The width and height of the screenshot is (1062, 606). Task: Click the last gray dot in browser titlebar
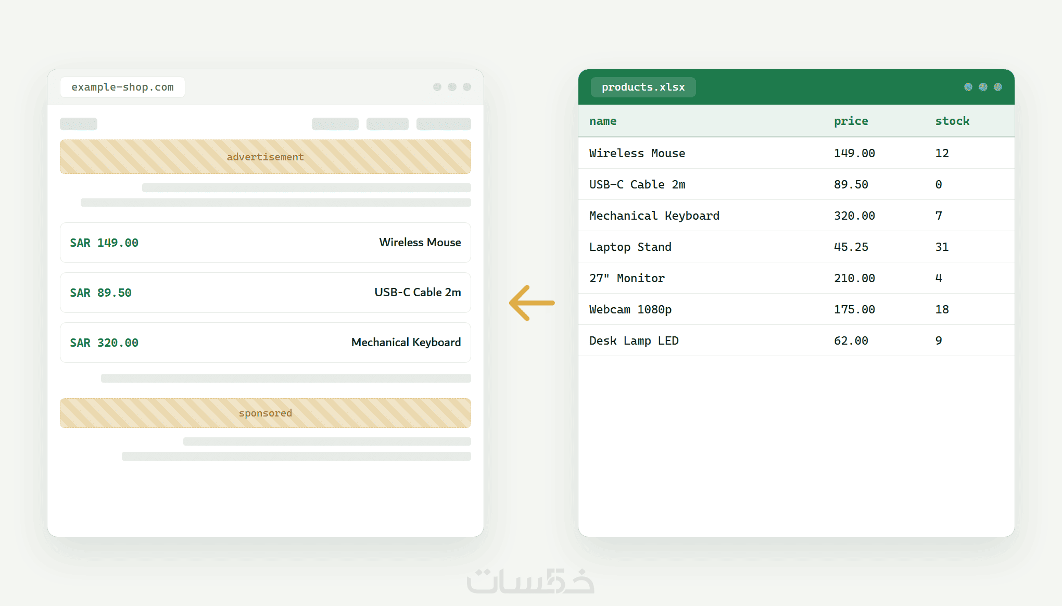point(467,87)
